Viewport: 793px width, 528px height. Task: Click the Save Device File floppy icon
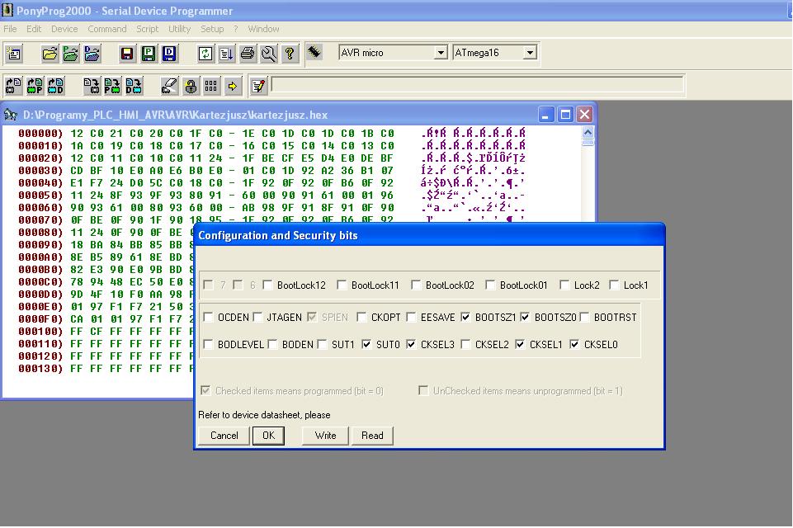click(x=127, y=54)
